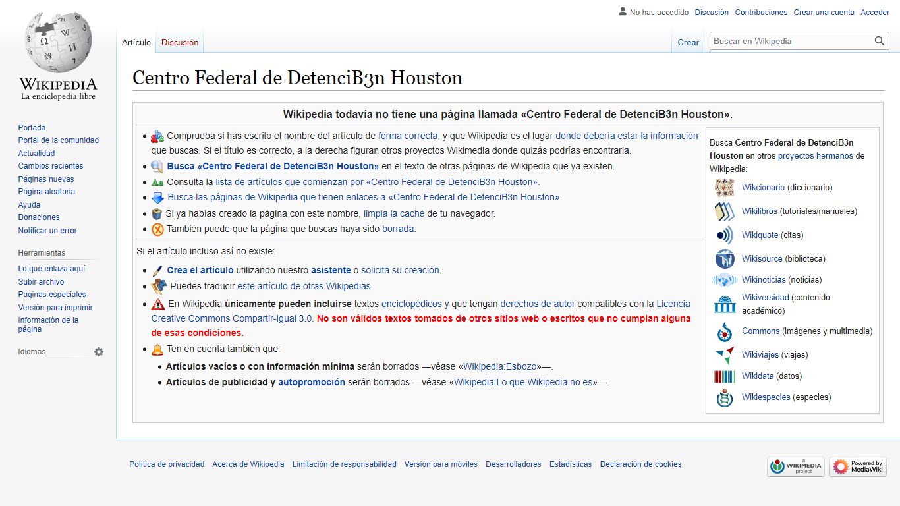Click the autopromoción link

pos(312,382)
